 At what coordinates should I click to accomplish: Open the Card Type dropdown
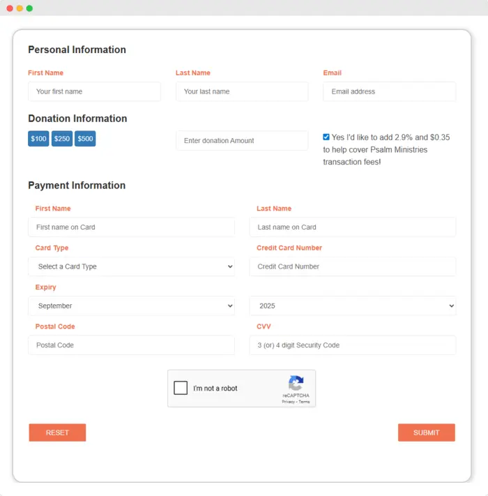(132, 266)
